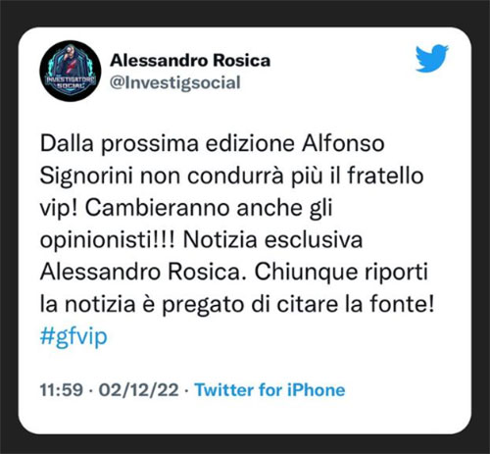Click the Investigatore Social banner inside avatar
Image resolution: width=490 pixels, height=454 pixels.
(x=71, y=81)
